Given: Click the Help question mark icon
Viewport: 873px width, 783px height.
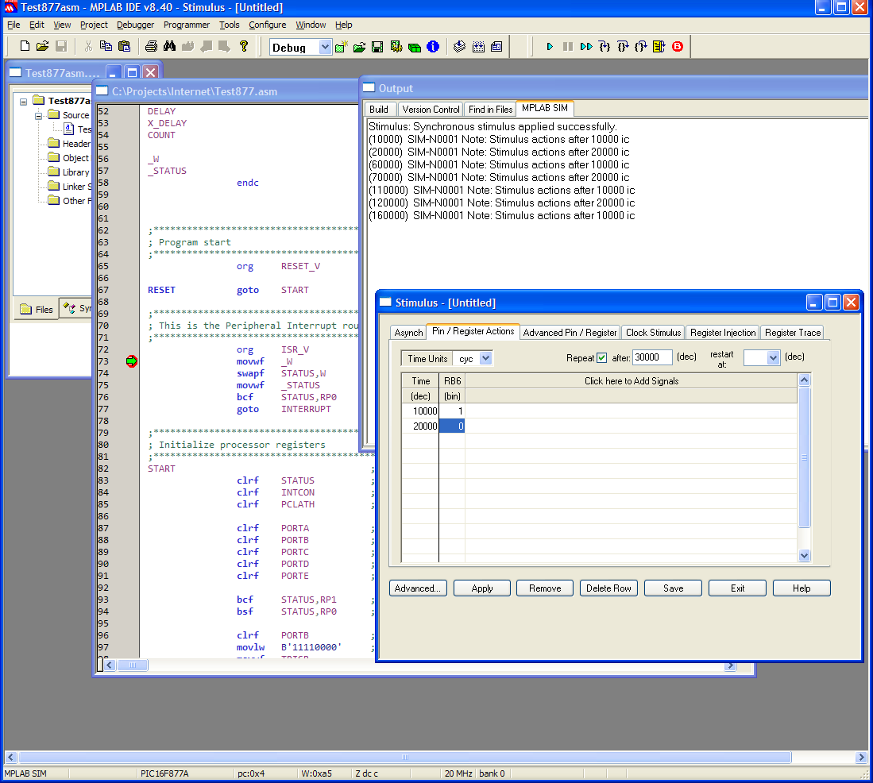Looking at the screenshot, I should [243, 46].
